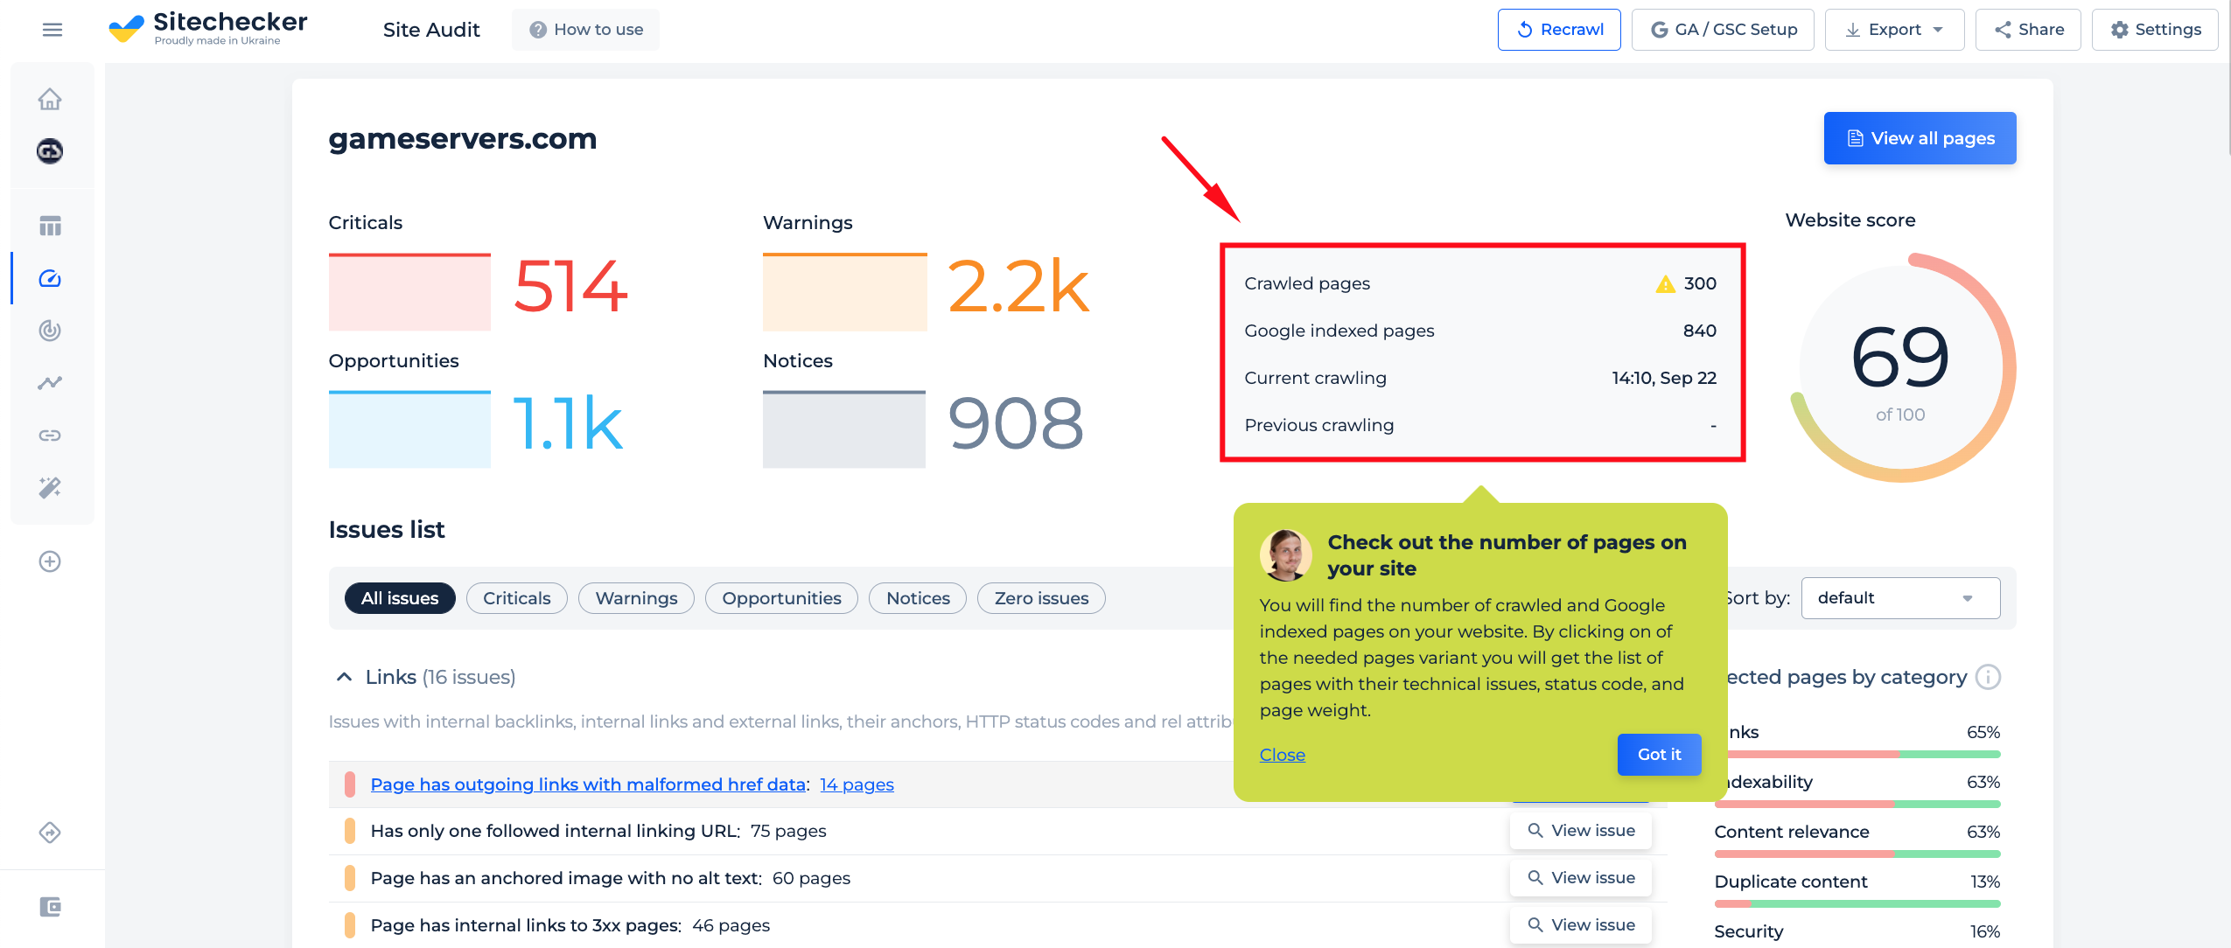2231x948 pixels.
Task: Select the gameservers project avatar icon
Action: pos(50,151)
